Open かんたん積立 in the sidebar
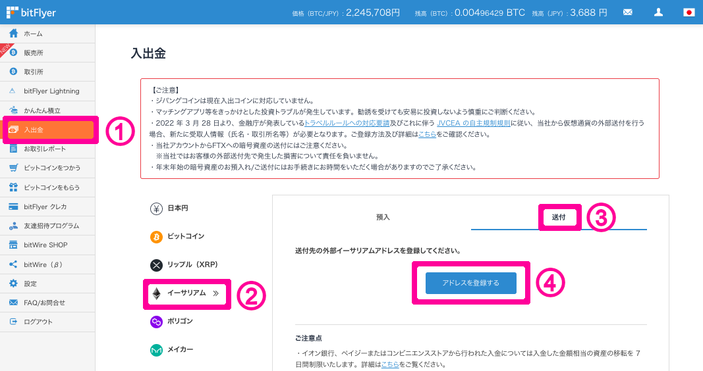 [47, 110]
